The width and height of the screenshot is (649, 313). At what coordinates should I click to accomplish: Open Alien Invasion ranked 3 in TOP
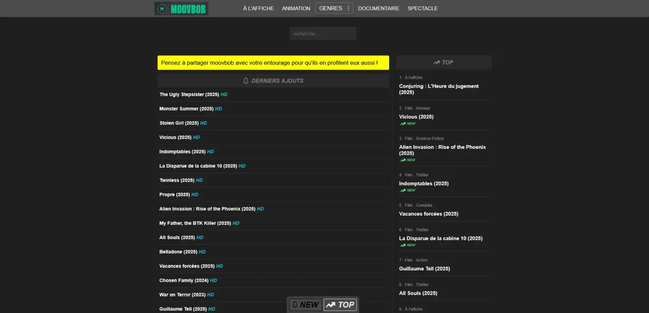click(442, 150)
